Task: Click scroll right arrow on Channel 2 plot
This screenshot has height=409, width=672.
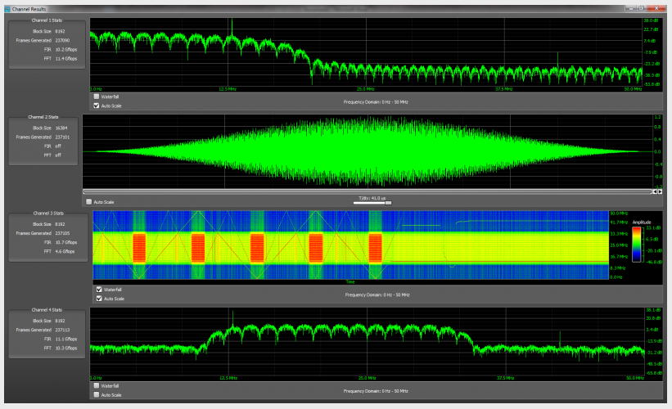Action: click(x=659, y=191)
